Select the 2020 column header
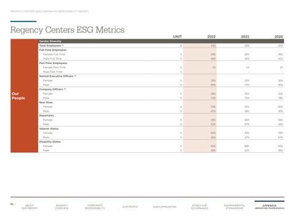The image size is (295, 221). tap(278, 37)
